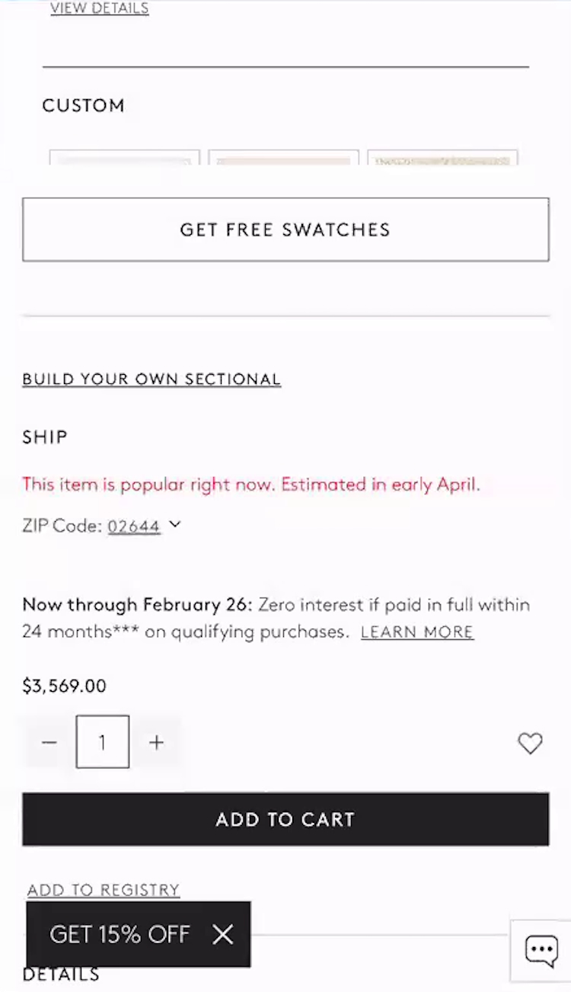The width and height of the screenshot is (571, 992).
Task: Open the Build Your Own Sectional link
Action: 152,379
